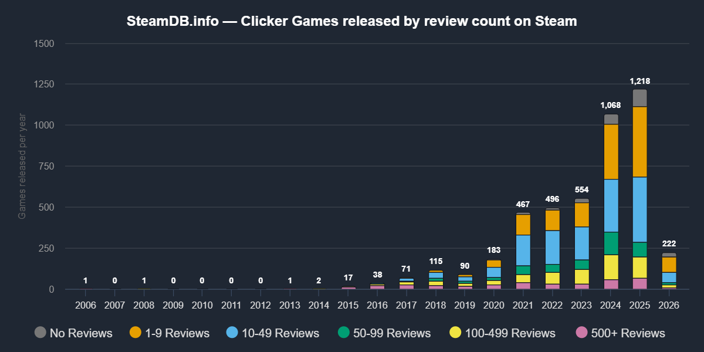The height and width of the screenshot is (352, 704).
Task: Click the orange segment of the 2025 bar
Action: point(640,141)
